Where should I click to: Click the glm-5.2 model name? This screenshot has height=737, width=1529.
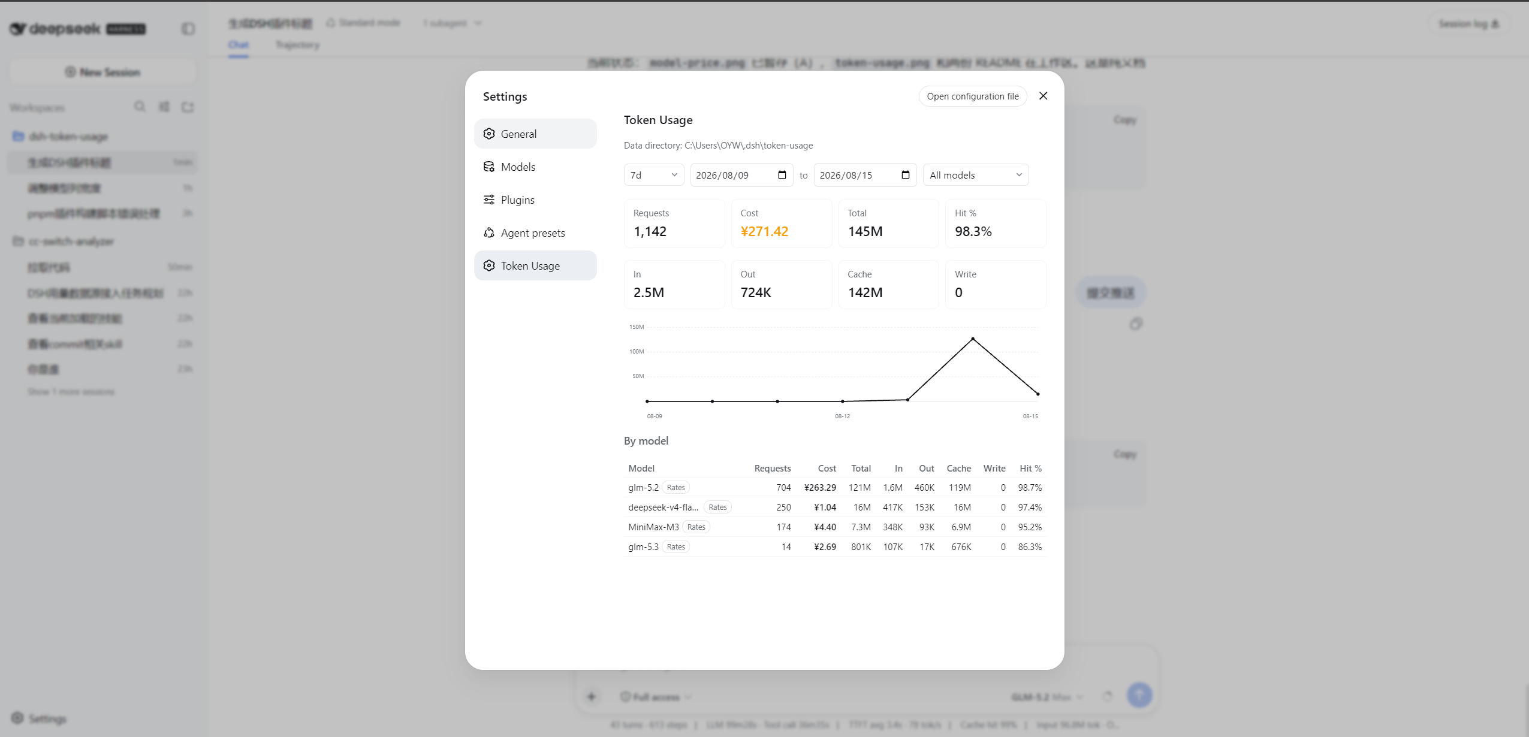(643, 488)
